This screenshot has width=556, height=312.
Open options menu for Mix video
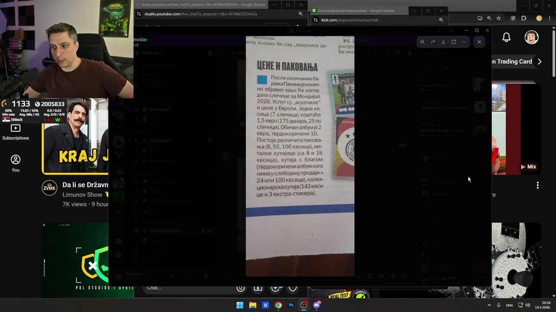538,185
